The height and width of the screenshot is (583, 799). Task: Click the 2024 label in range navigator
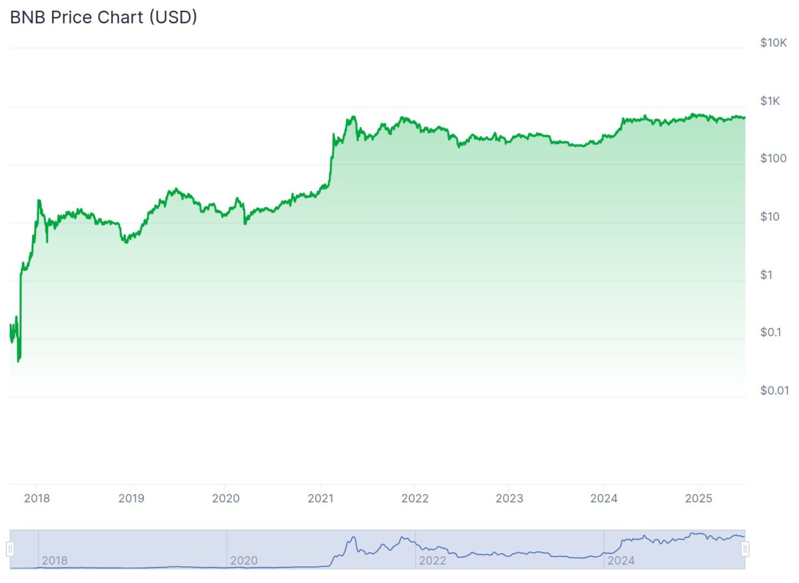pyautogui.click(x=621, y=561)
